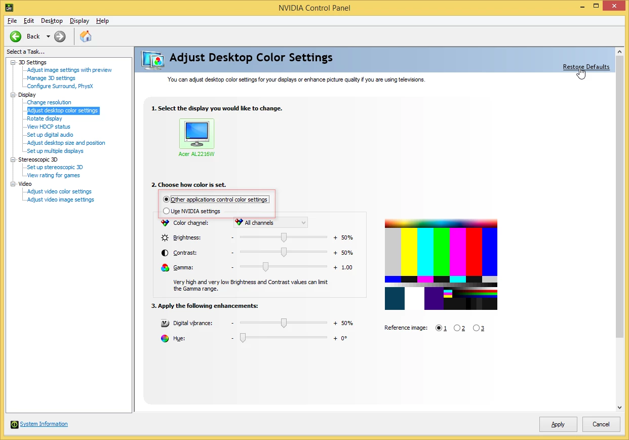Click the Hue slider thumb

[243, 338]
